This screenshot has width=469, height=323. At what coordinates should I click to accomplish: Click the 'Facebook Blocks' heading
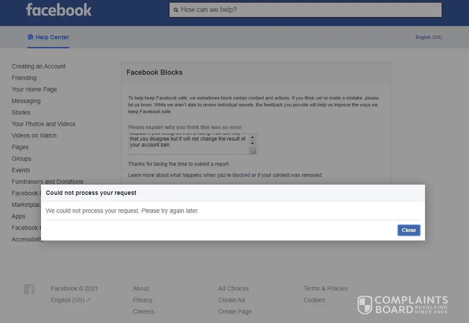(154, 73)
